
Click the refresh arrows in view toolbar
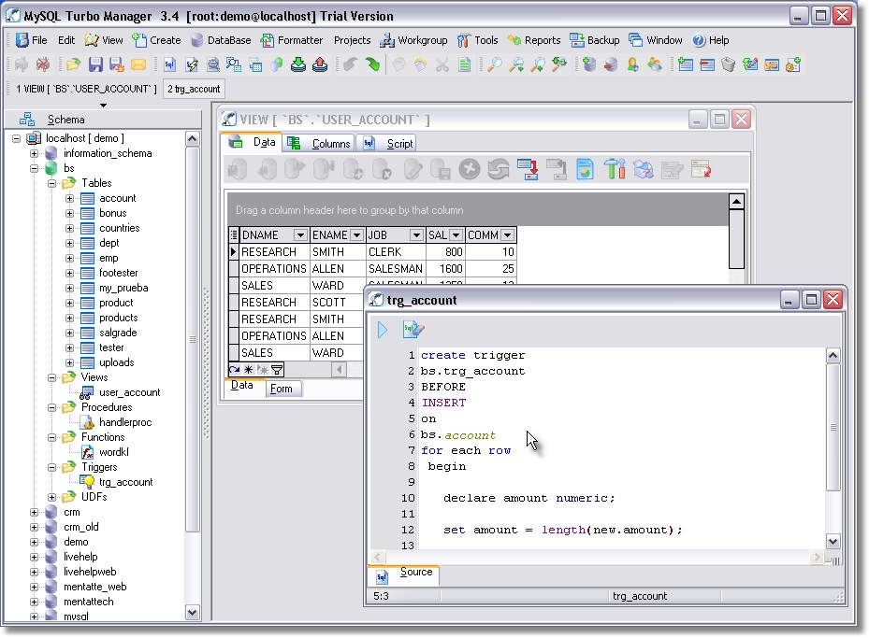click(x=499, y=169)
